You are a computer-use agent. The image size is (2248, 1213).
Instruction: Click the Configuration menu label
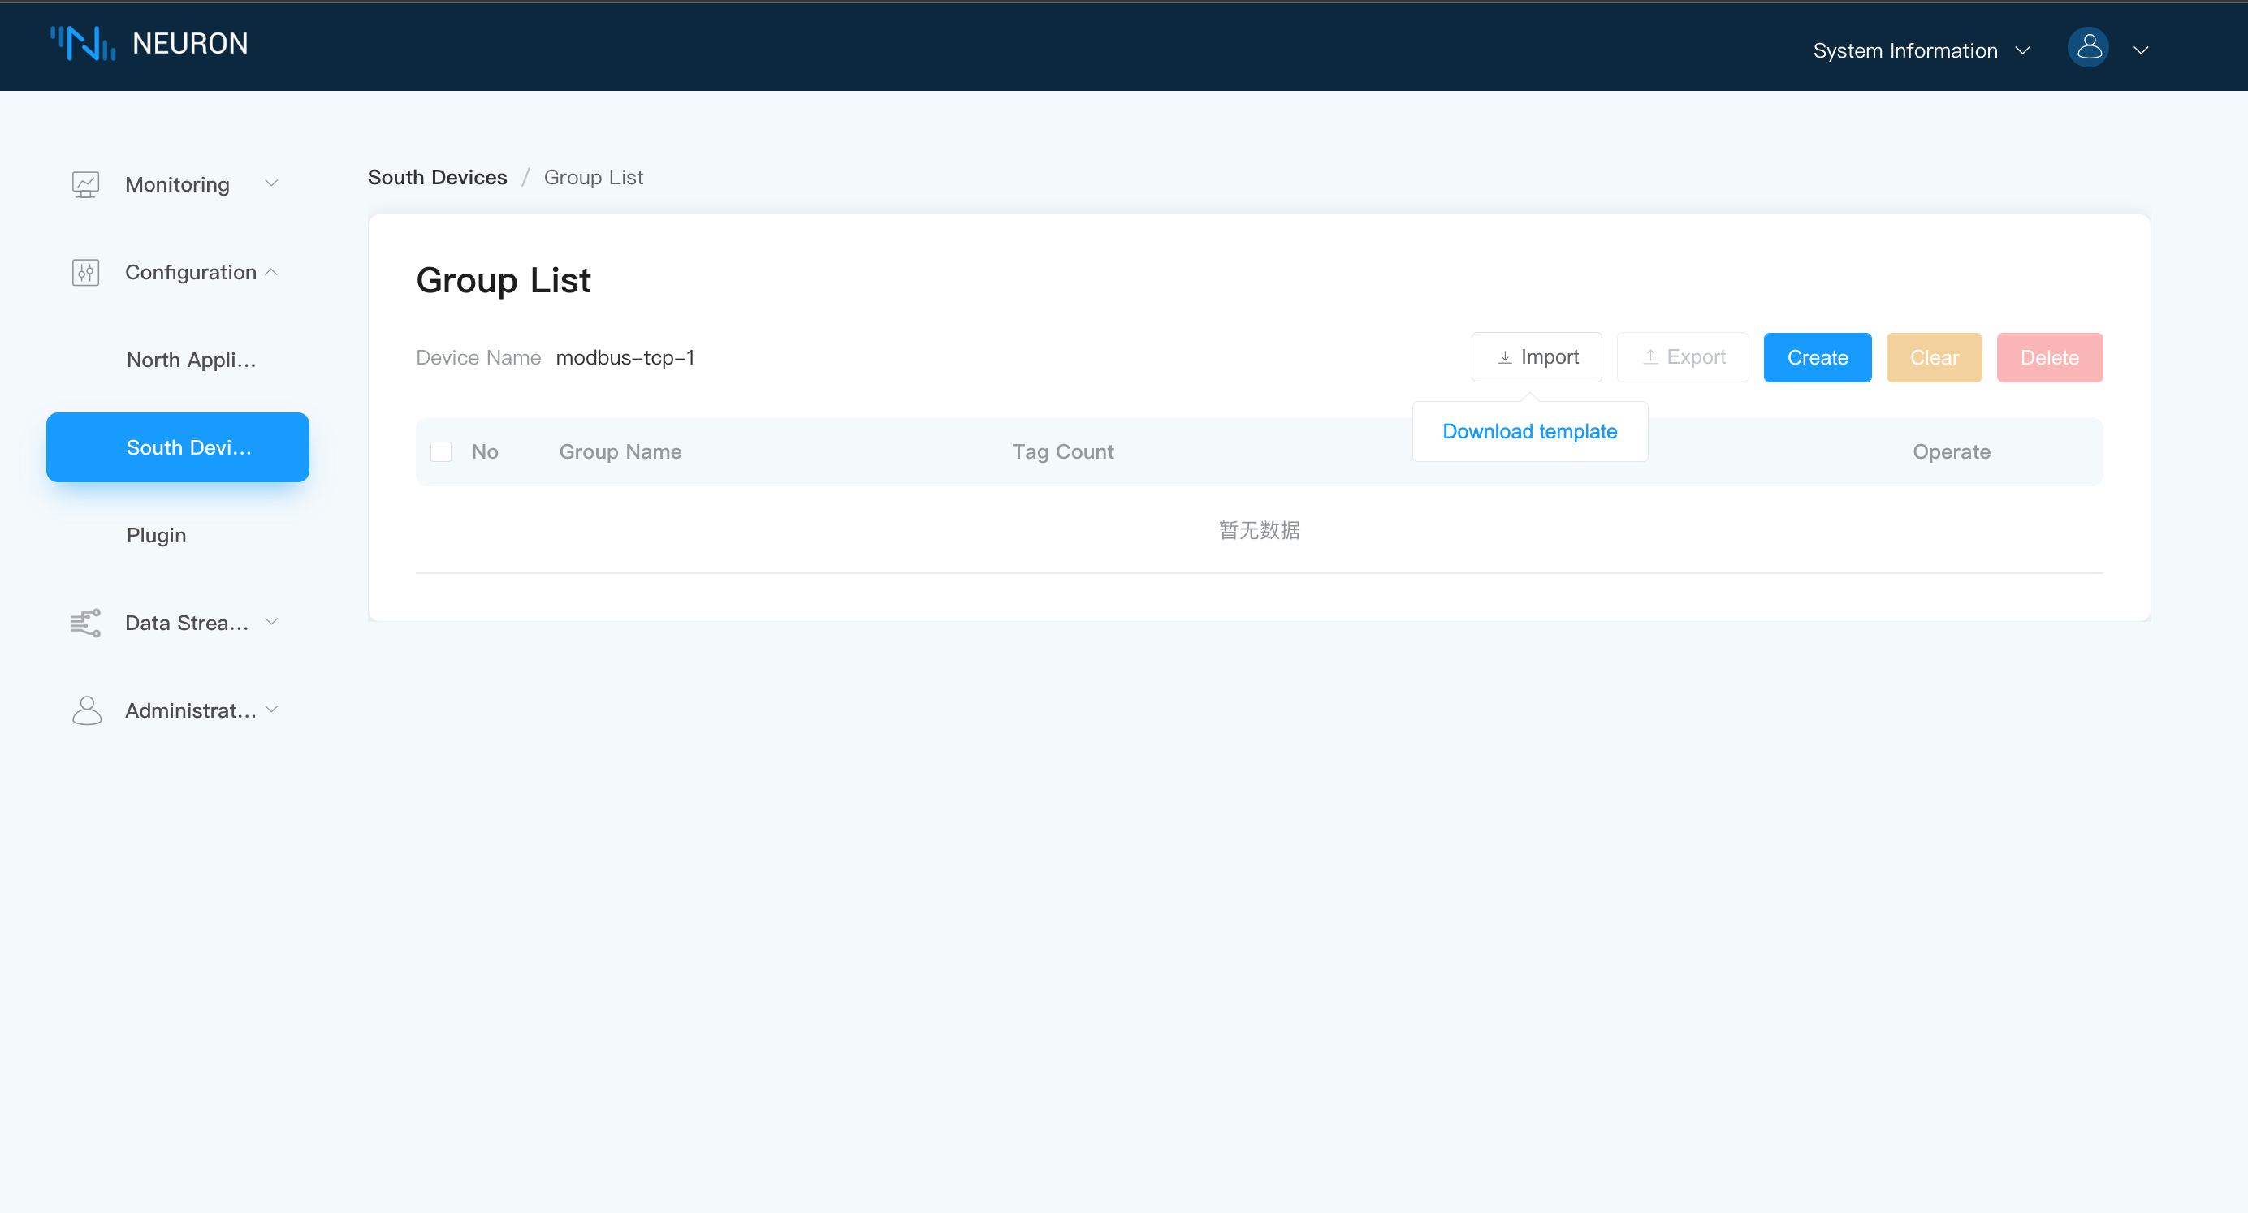[x=190, y=272]
